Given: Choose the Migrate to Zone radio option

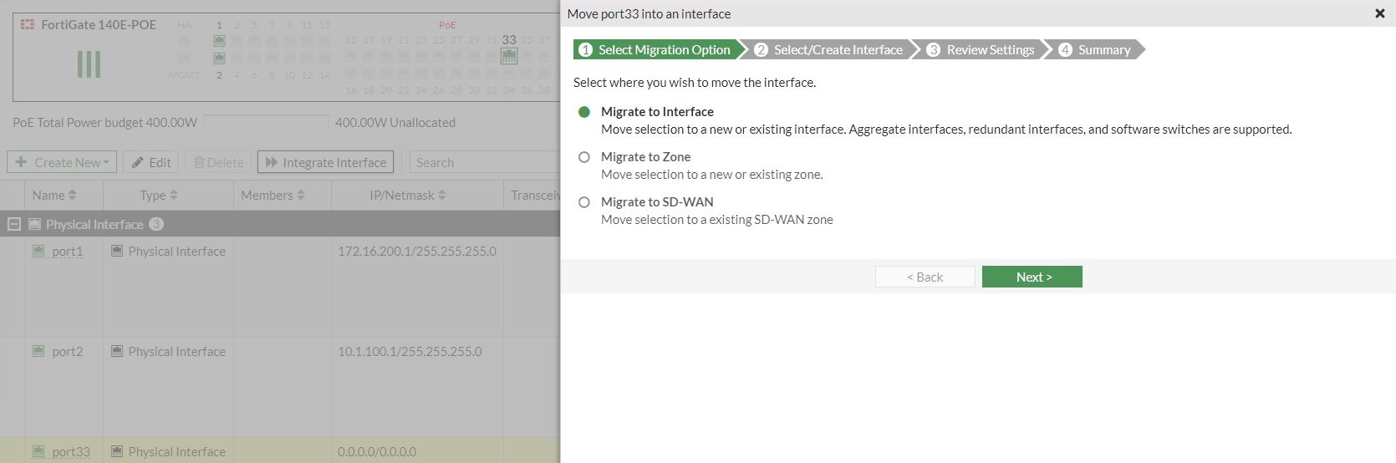Looking at the screenshot, I should point(584,157).
